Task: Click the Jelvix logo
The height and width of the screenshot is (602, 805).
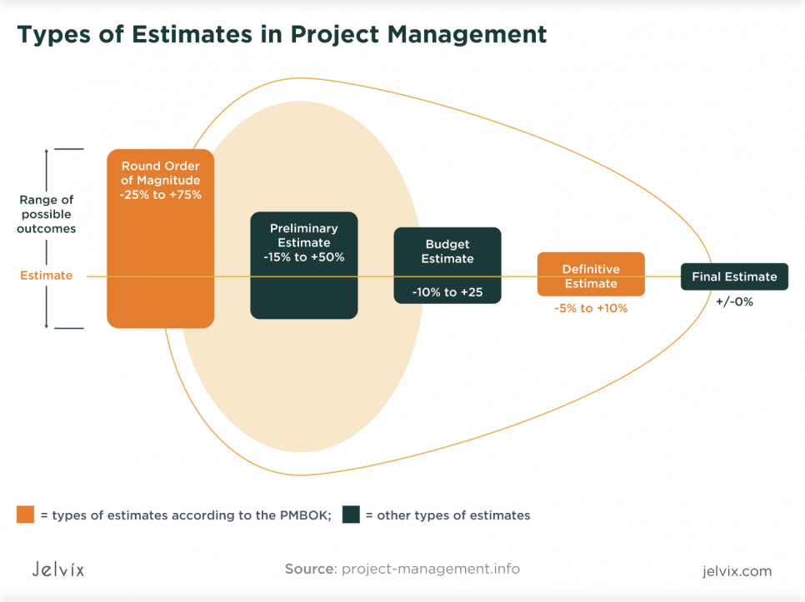Action: coord(58,570)
